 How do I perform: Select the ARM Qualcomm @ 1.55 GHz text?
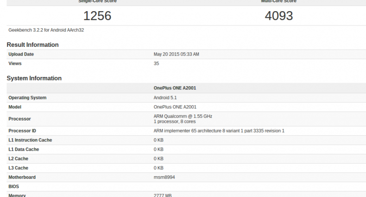(x=183, y=116)
